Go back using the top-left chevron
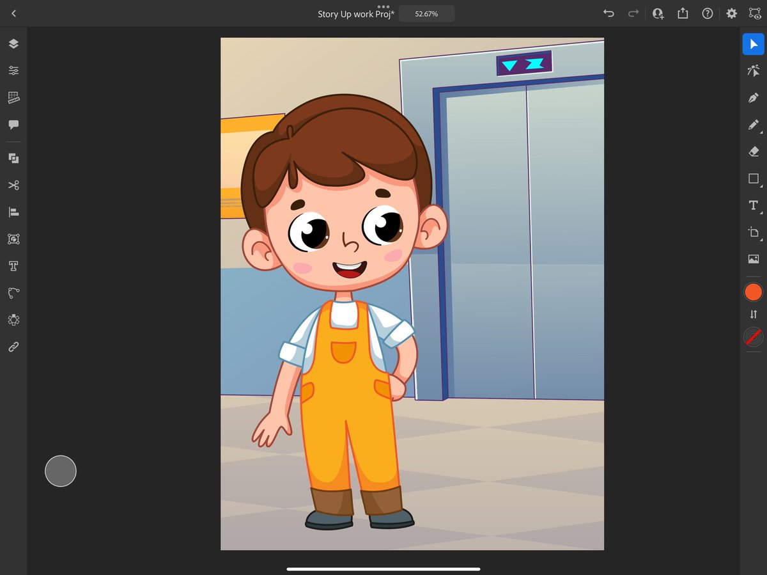Screen dimensions: 767x575 coord(14,13)
